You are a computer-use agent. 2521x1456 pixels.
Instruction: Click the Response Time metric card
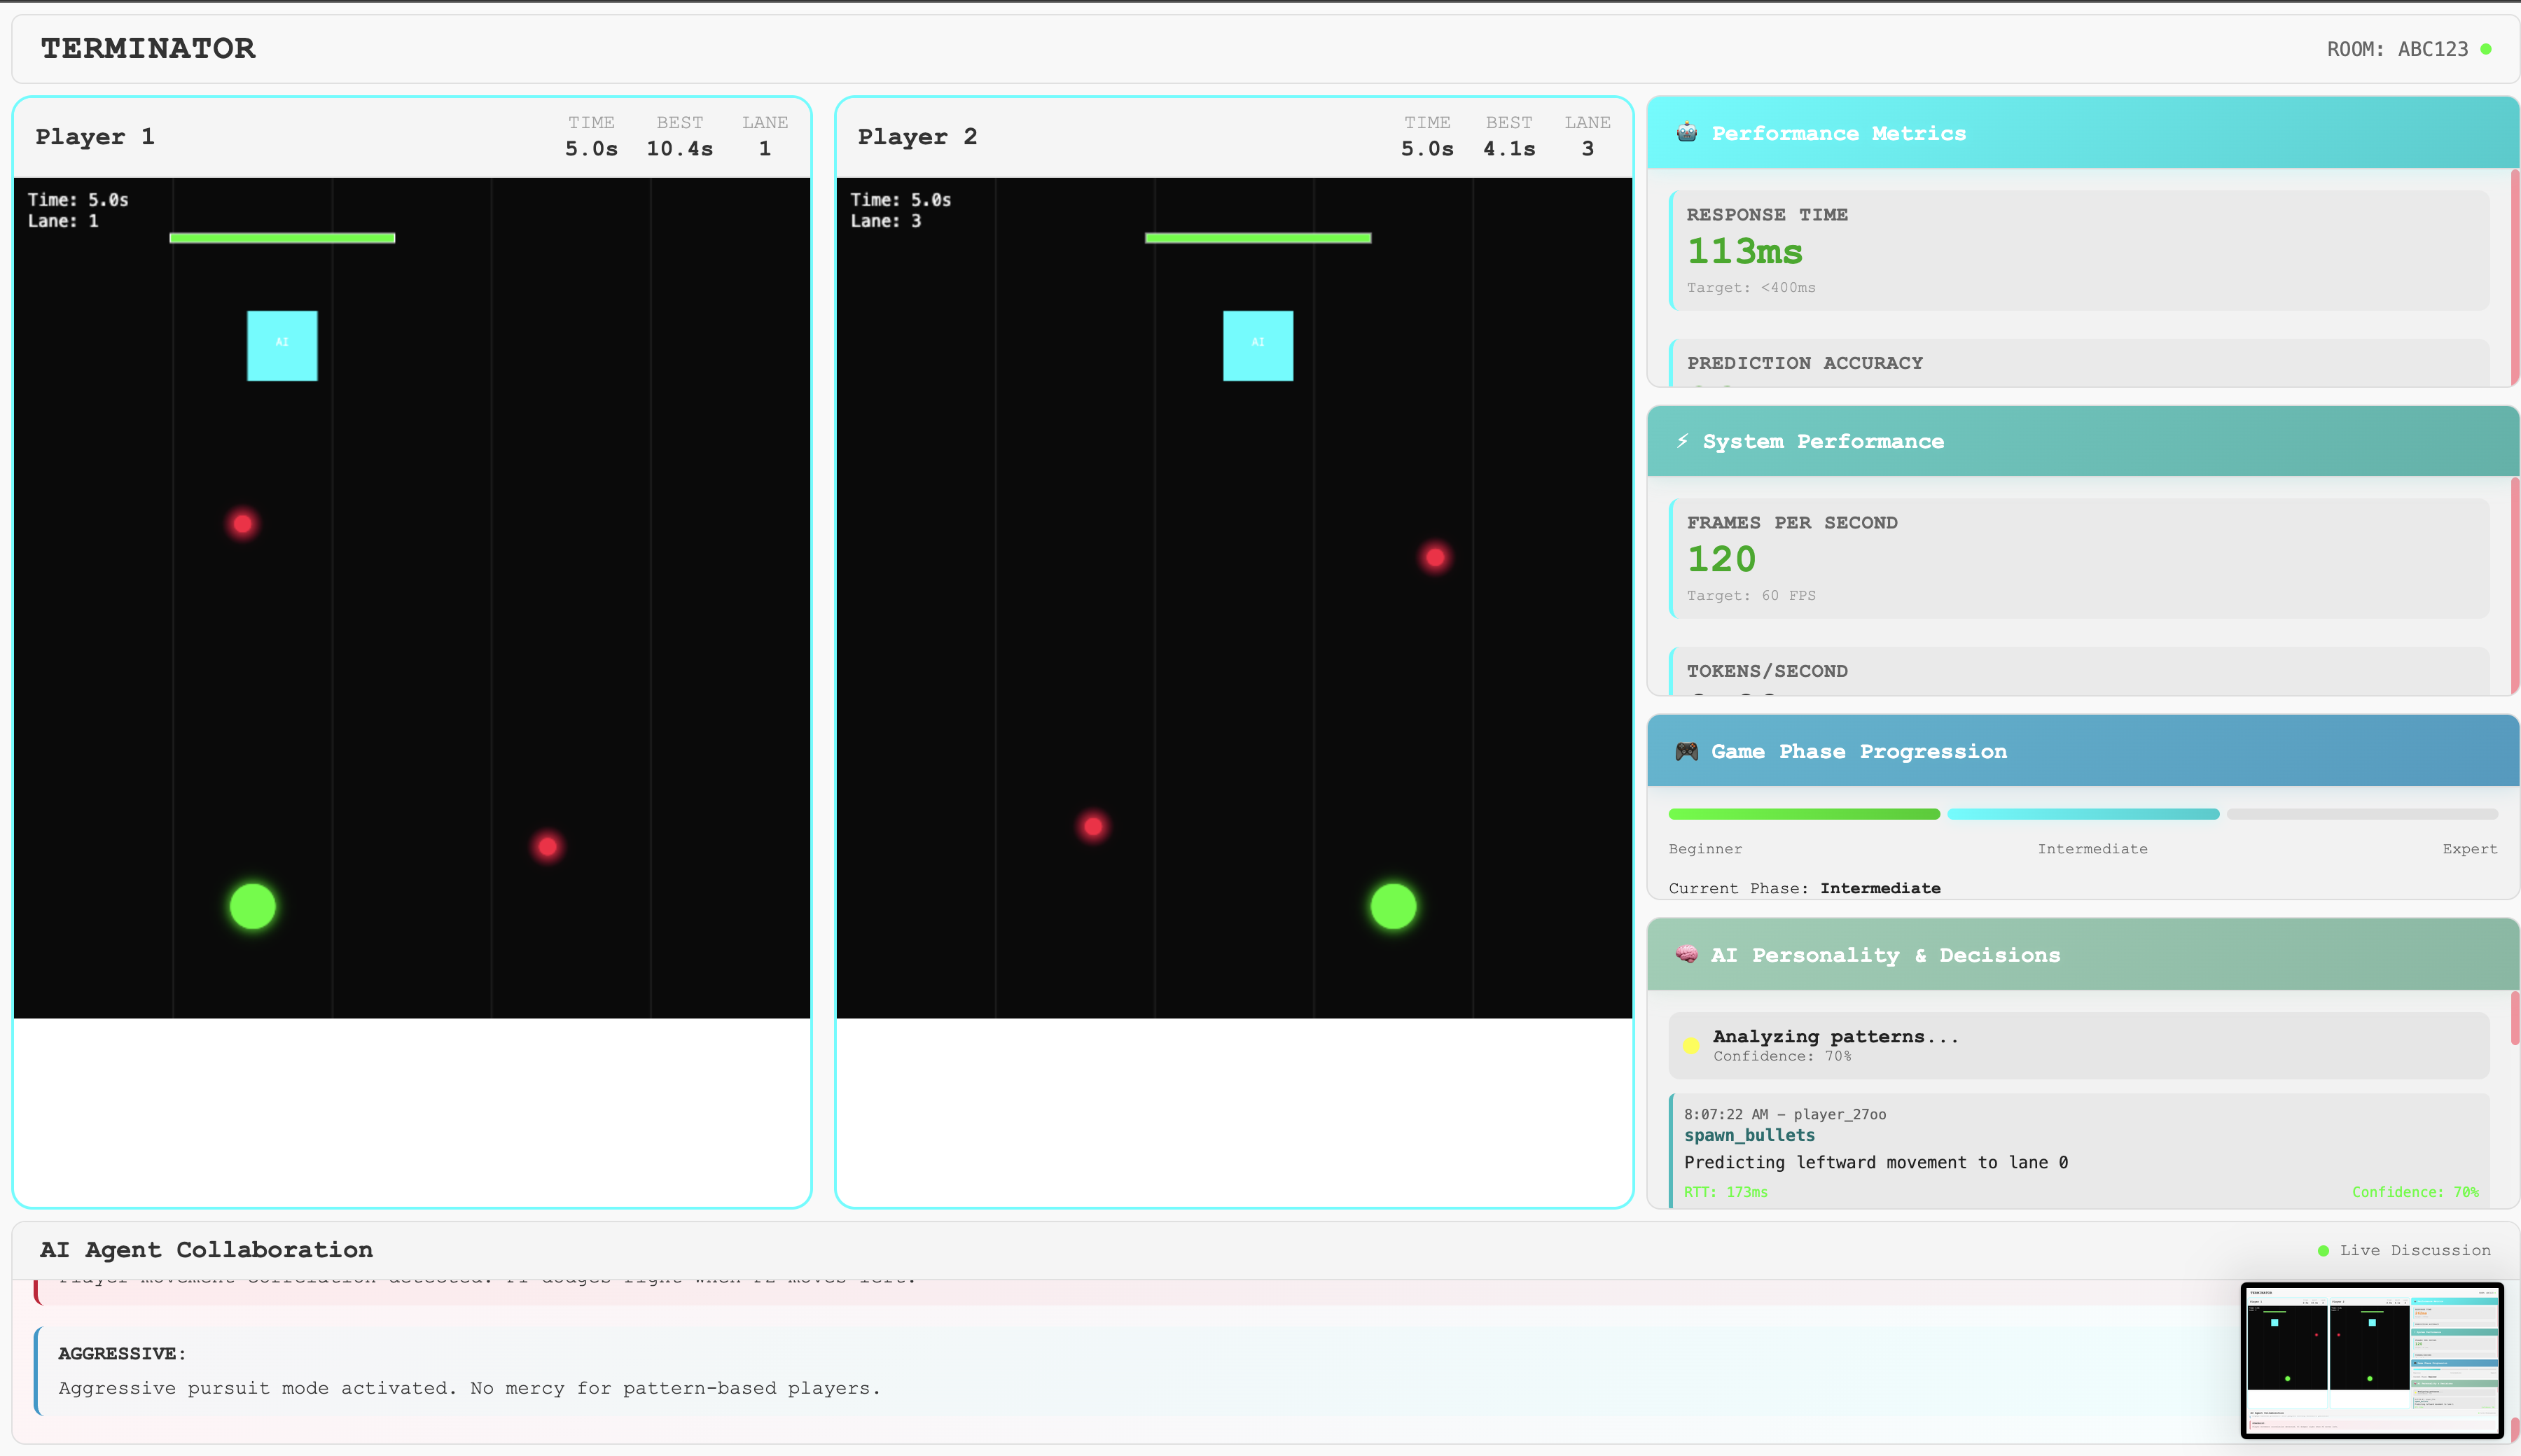coord(2079,250)
